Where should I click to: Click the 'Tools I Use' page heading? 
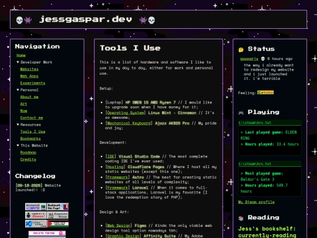tap(130, 48)
